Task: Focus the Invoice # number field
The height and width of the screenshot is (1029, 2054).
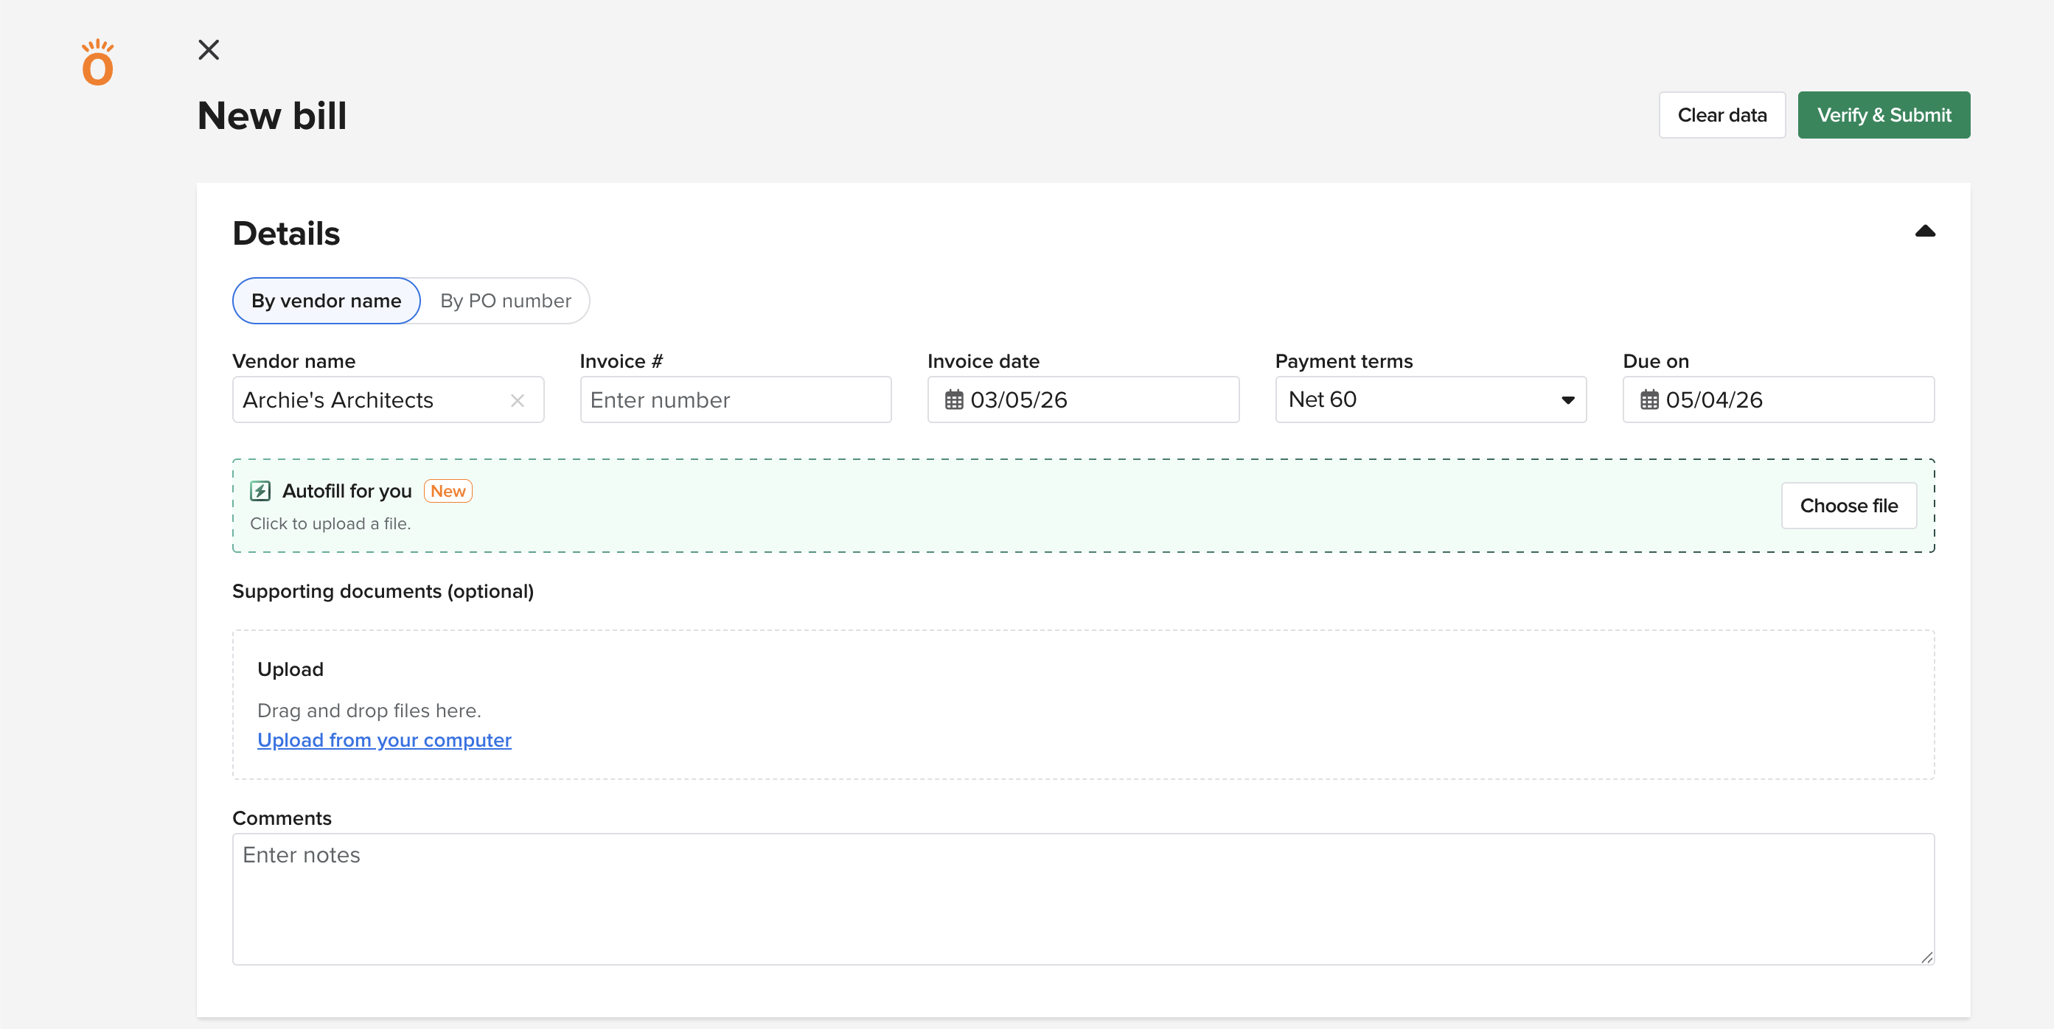Action: point(735,400)
